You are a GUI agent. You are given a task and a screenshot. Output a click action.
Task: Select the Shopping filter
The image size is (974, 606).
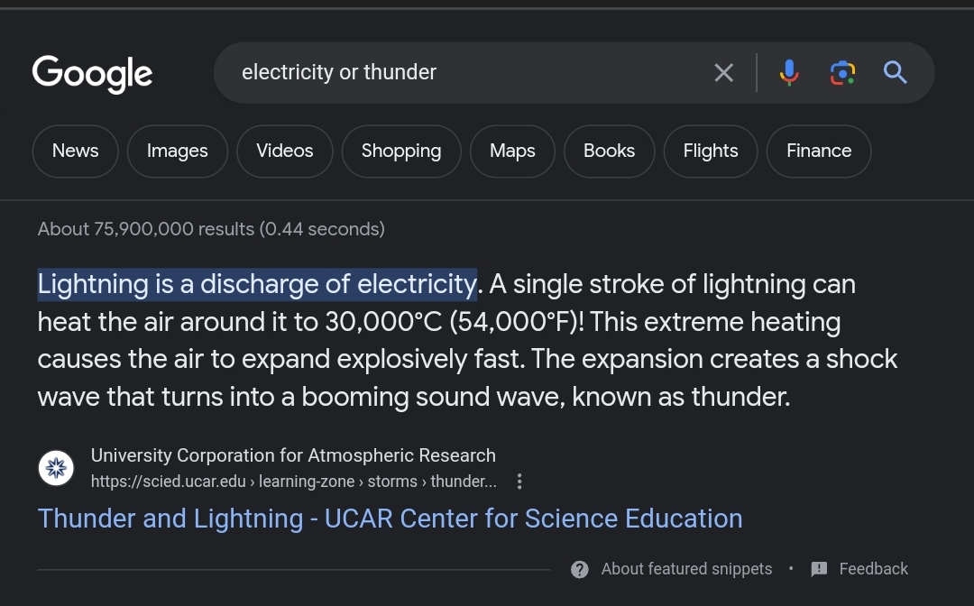(401, 151)
